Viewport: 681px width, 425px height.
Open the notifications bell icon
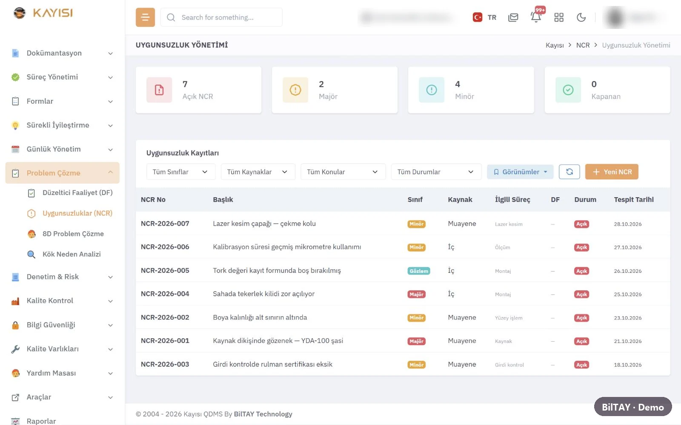click(536, 17)
